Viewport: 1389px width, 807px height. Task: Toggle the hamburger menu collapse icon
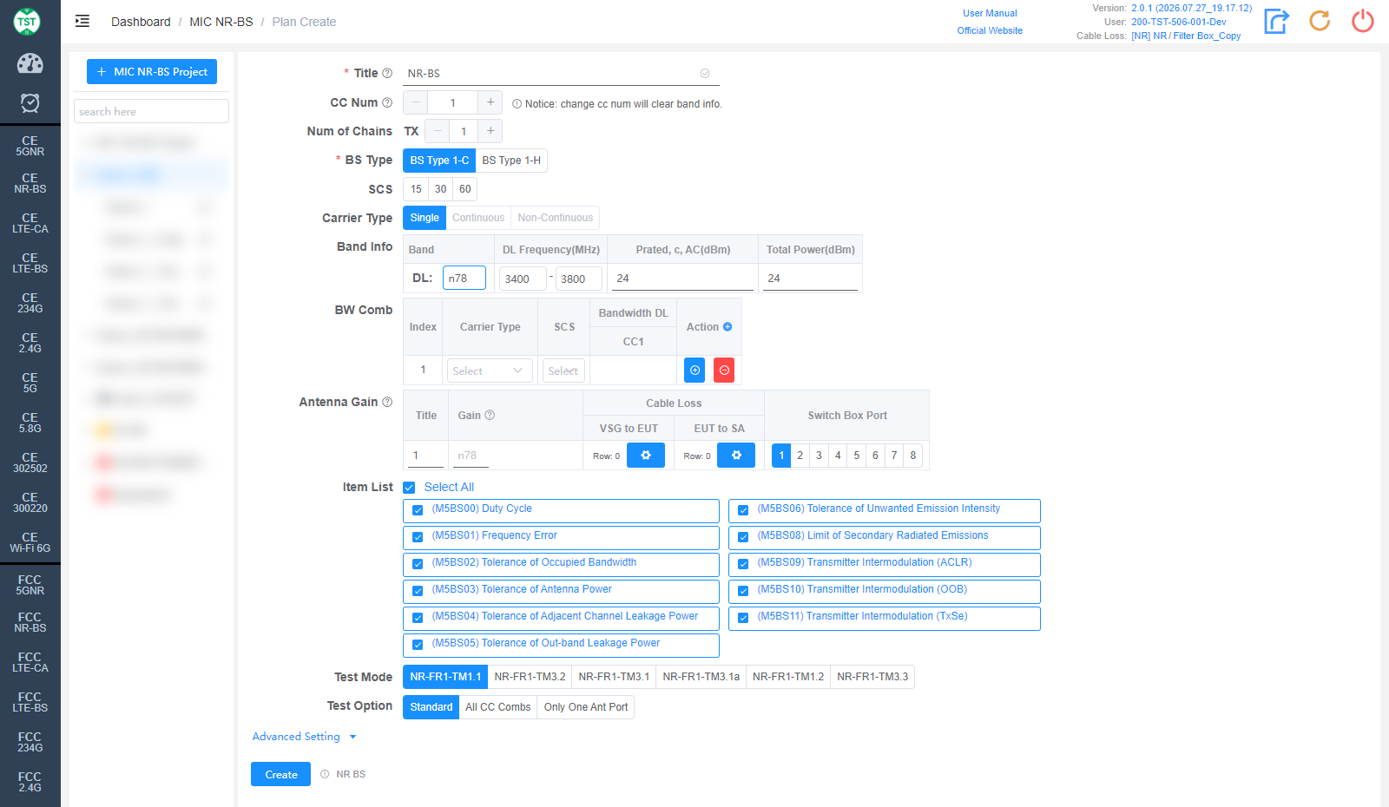82,21
